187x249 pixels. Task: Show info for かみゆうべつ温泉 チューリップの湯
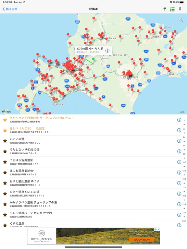(179, 204)
